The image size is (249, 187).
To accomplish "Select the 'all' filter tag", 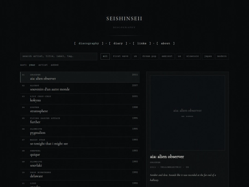I will click(105, 56).
